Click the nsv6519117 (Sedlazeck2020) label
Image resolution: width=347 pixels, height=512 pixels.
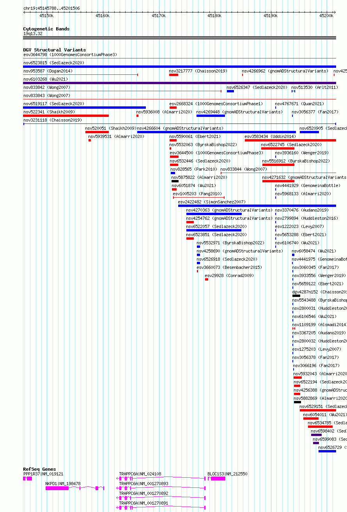tap(54, 104)
